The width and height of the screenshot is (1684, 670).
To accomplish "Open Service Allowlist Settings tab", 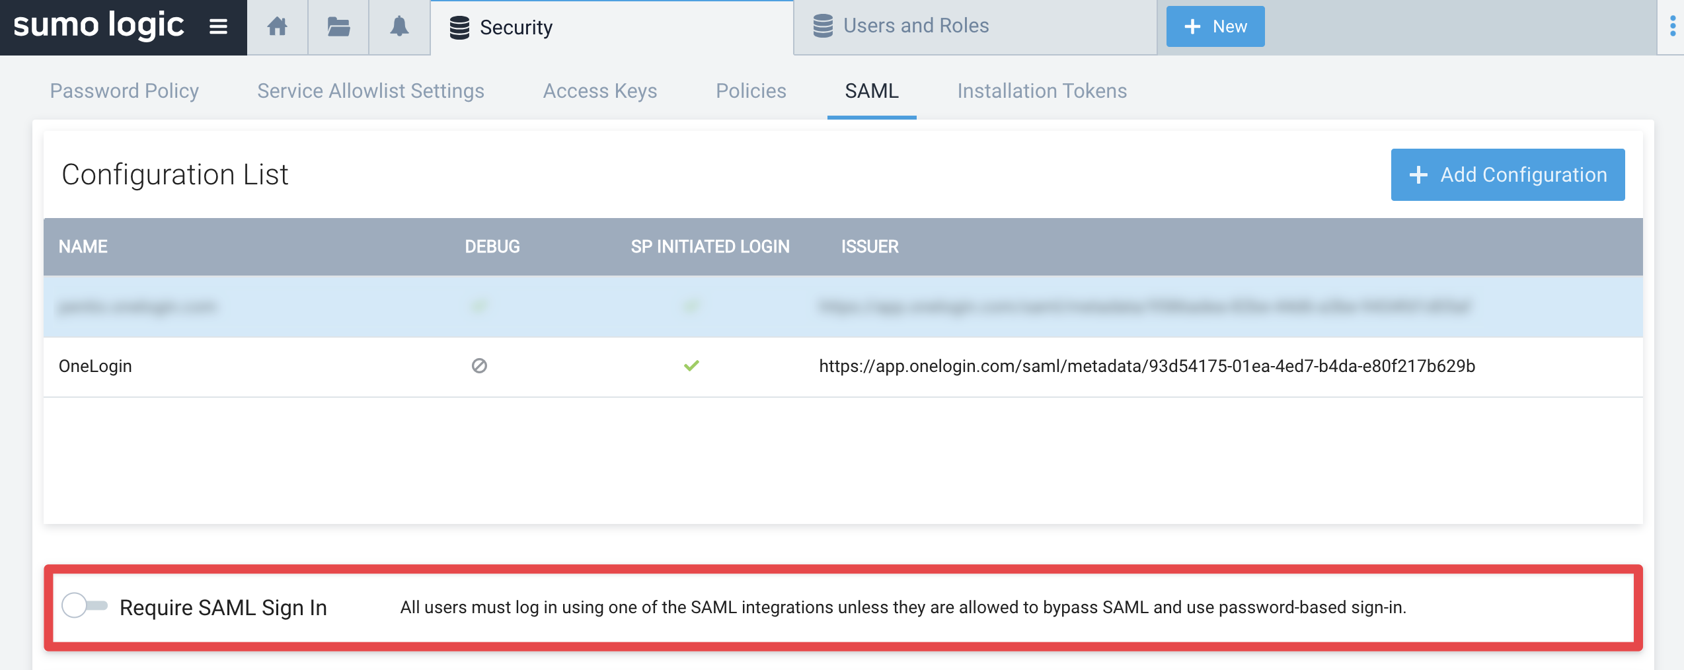I will (371, 91).
